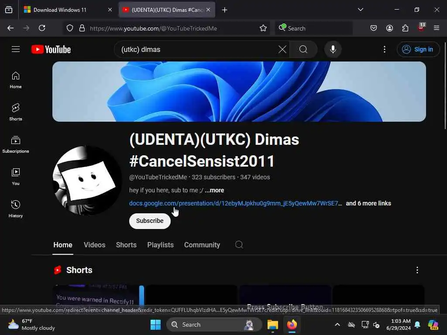The width and height of the screenshot is (447, 335).
Task: Close the Download Windows 11 tab
Action: pyautogui.click(x=110, y=10)
